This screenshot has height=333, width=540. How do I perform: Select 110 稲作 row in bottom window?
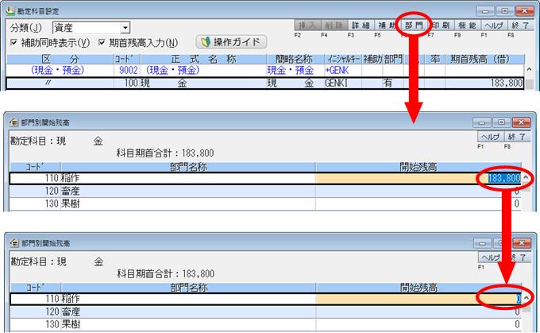(265, 299)
